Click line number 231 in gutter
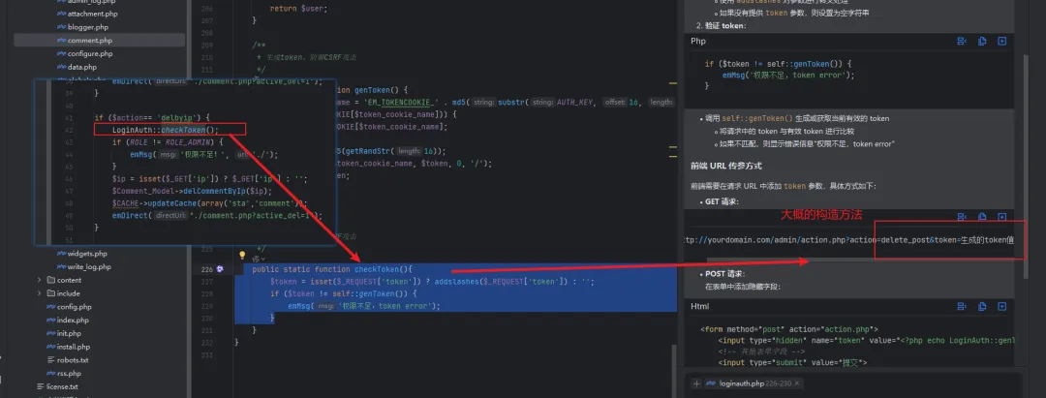Image resolution: width=1046 pixels, height=398 pixels. [206, 330]
